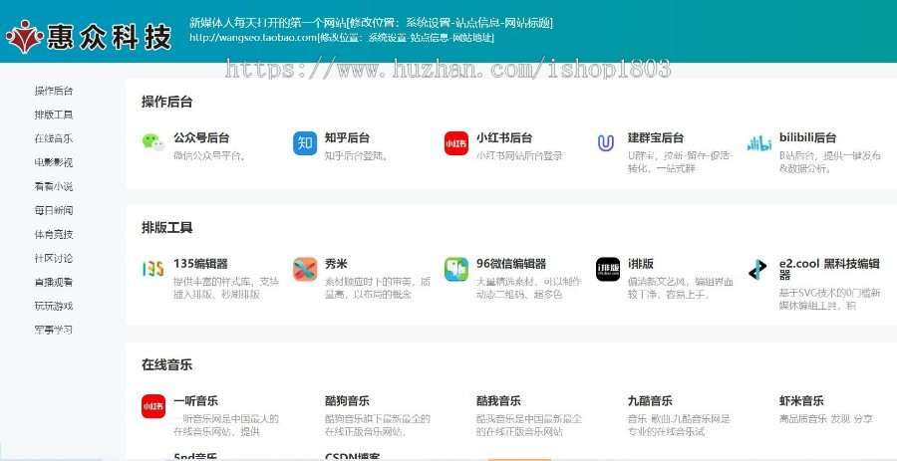This screenshot has width=897, height=461.
Task: Open the 一听音乐 title link
Action: click(195, 401)
